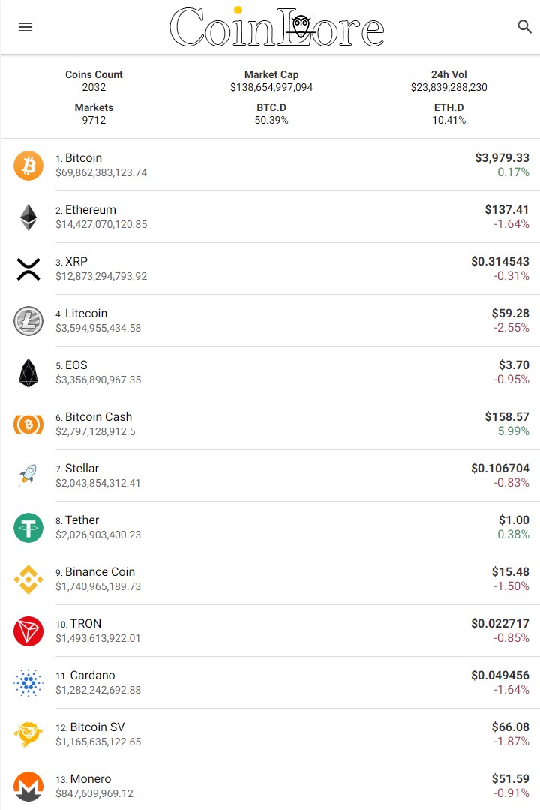Viewport: 540px width, 810px height.
Task: Click the Market Cap statistic
Action: (271, 81)
